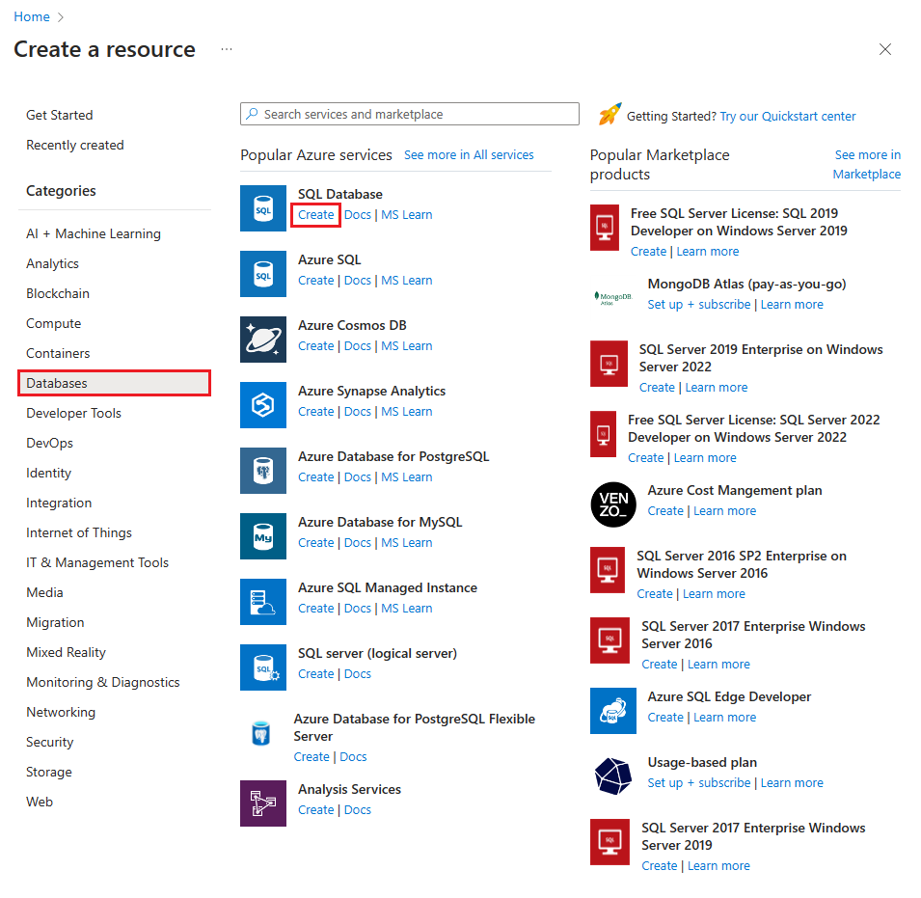
Task: Open the ellipsis menu beside Create a resource
Action: click(227, 49)
